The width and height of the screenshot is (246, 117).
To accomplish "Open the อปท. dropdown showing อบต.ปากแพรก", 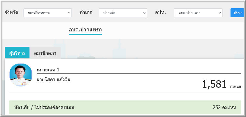I will (x=198, y=13).
